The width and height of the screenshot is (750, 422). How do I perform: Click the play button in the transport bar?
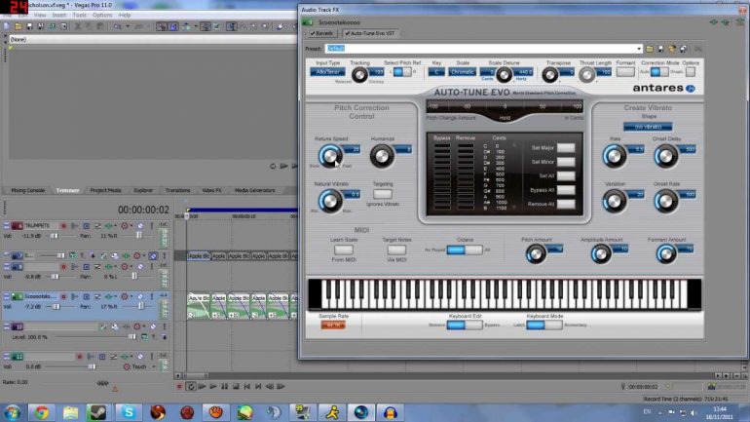pyautogui.click(x=213, y=386)
